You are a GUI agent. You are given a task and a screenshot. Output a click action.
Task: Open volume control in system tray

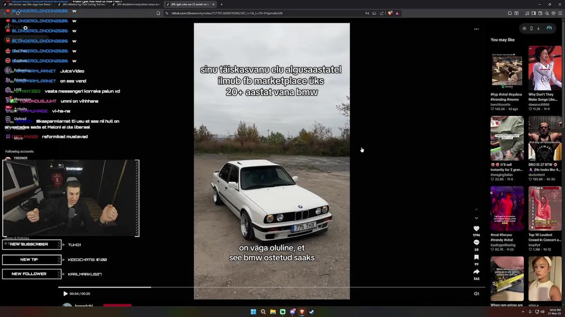pos(542,312)
